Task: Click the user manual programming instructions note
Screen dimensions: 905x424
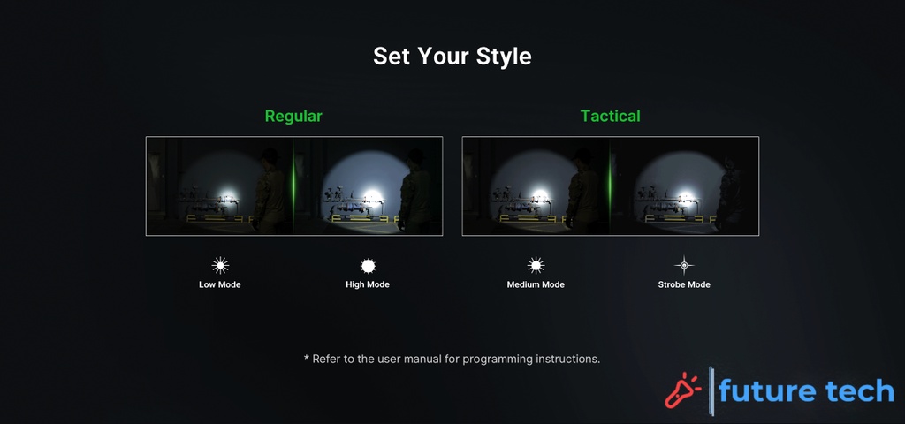Action: [452, 359]
